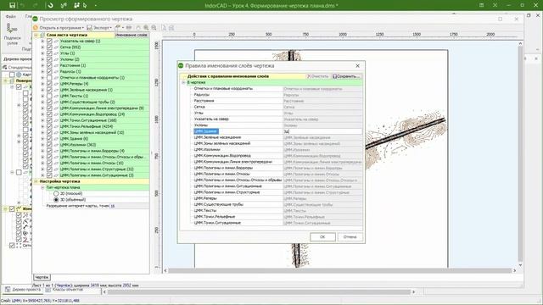543x305 pixels.
Task: Click the Redo arrow in the title bar
Action: click(36, 5)
